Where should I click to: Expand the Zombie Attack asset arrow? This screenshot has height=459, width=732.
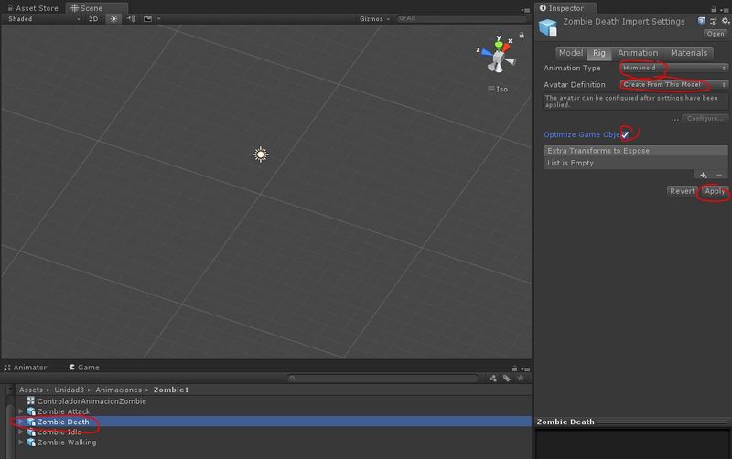(20, 411)
